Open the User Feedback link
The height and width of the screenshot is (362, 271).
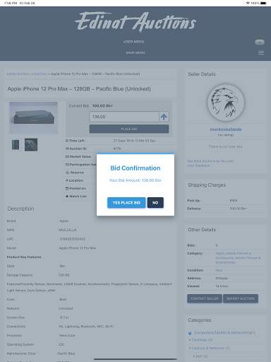(x=198, y=165)
